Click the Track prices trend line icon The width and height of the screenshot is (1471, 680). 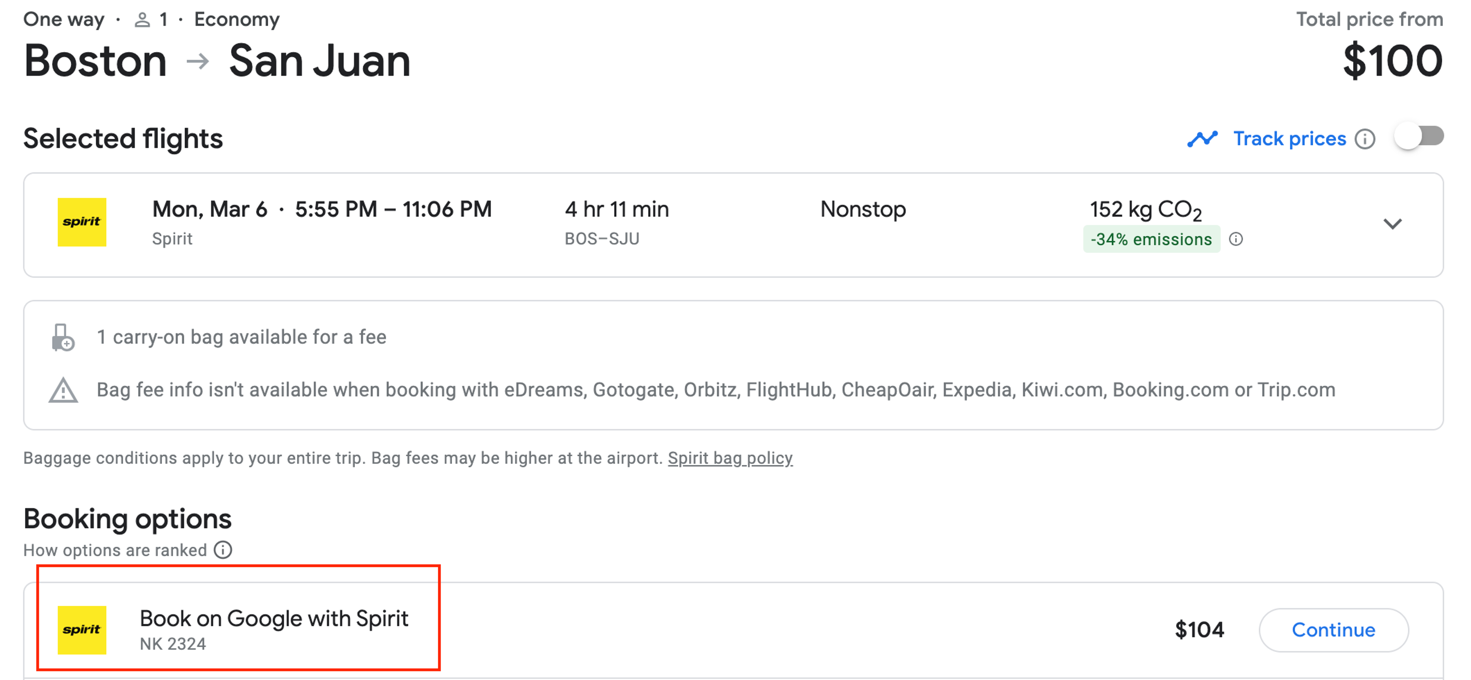[x=1202, y=139]
